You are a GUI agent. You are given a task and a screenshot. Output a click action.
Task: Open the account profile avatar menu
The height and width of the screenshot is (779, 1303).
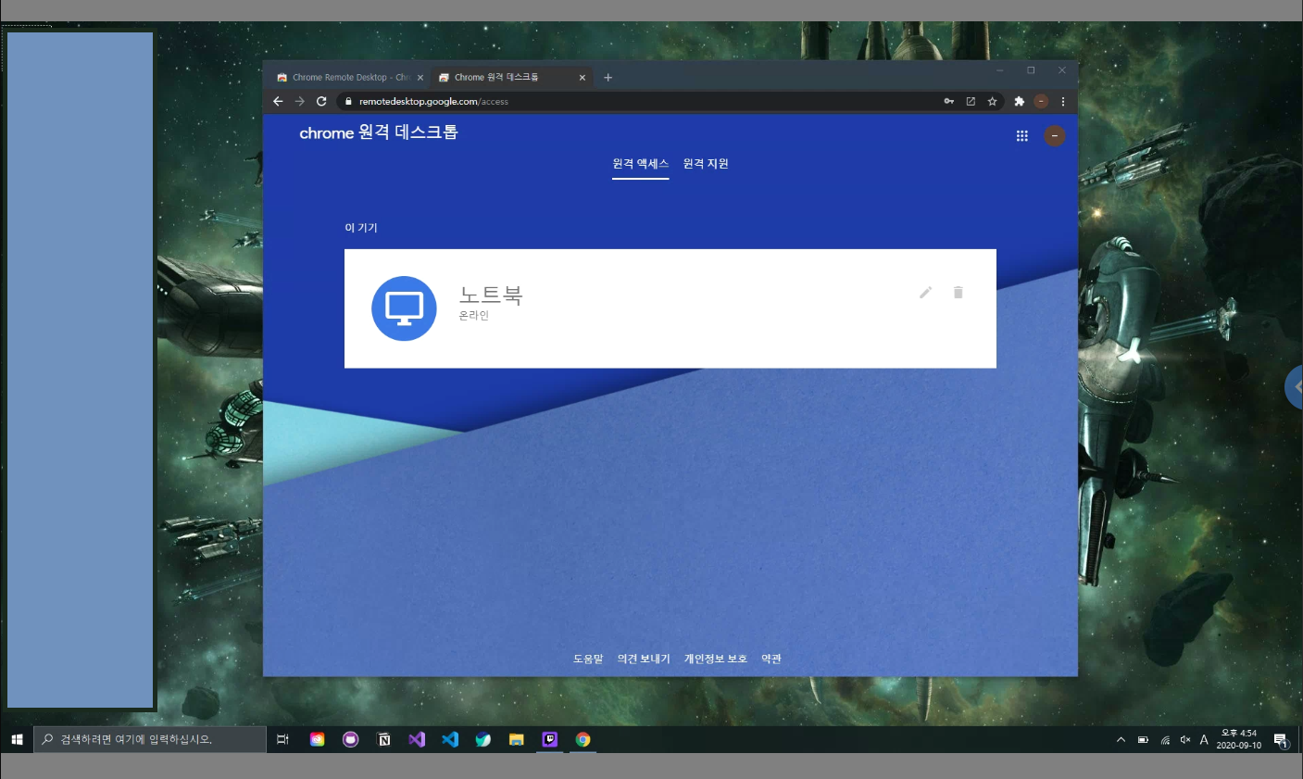click(x=1054, y=135)
